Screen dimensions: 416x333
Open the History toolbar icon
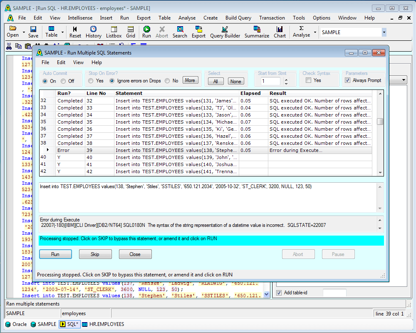click(93, 32)
